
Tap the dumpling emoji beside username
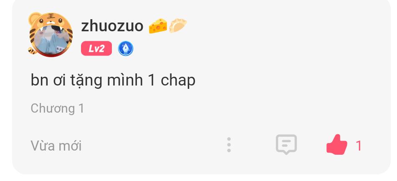178,26
